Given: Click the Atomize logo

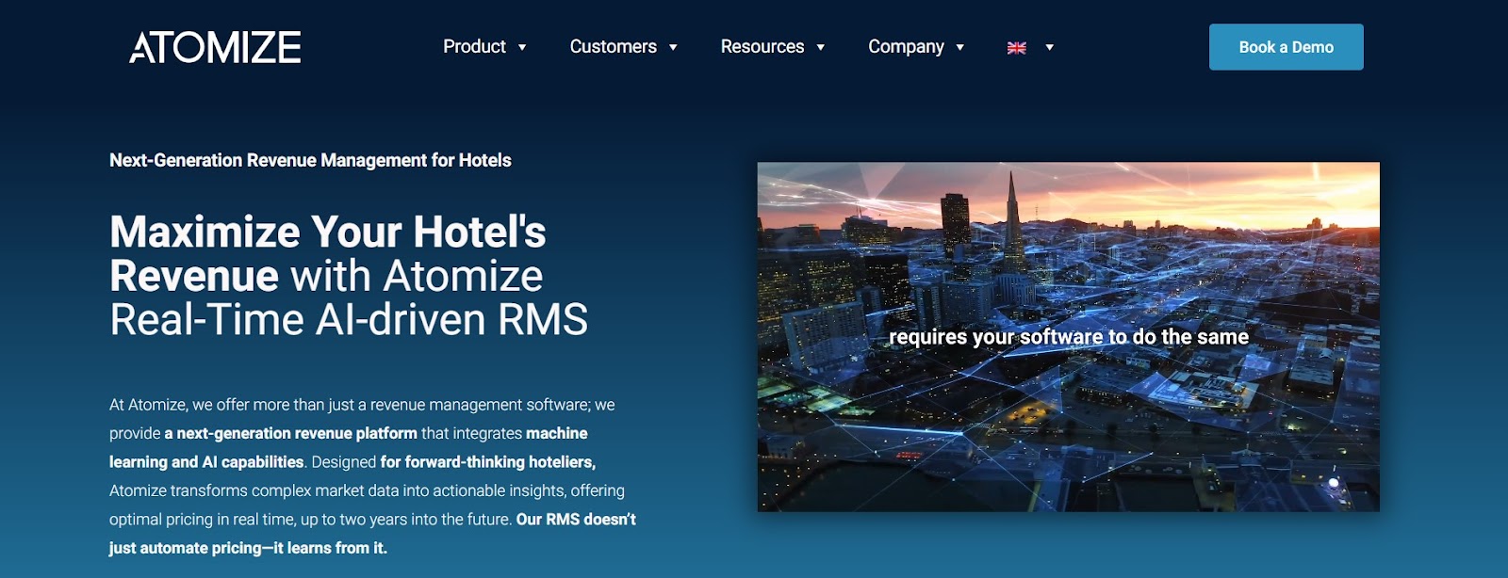Looking at the screenshot, I should (x=215, y=47).
